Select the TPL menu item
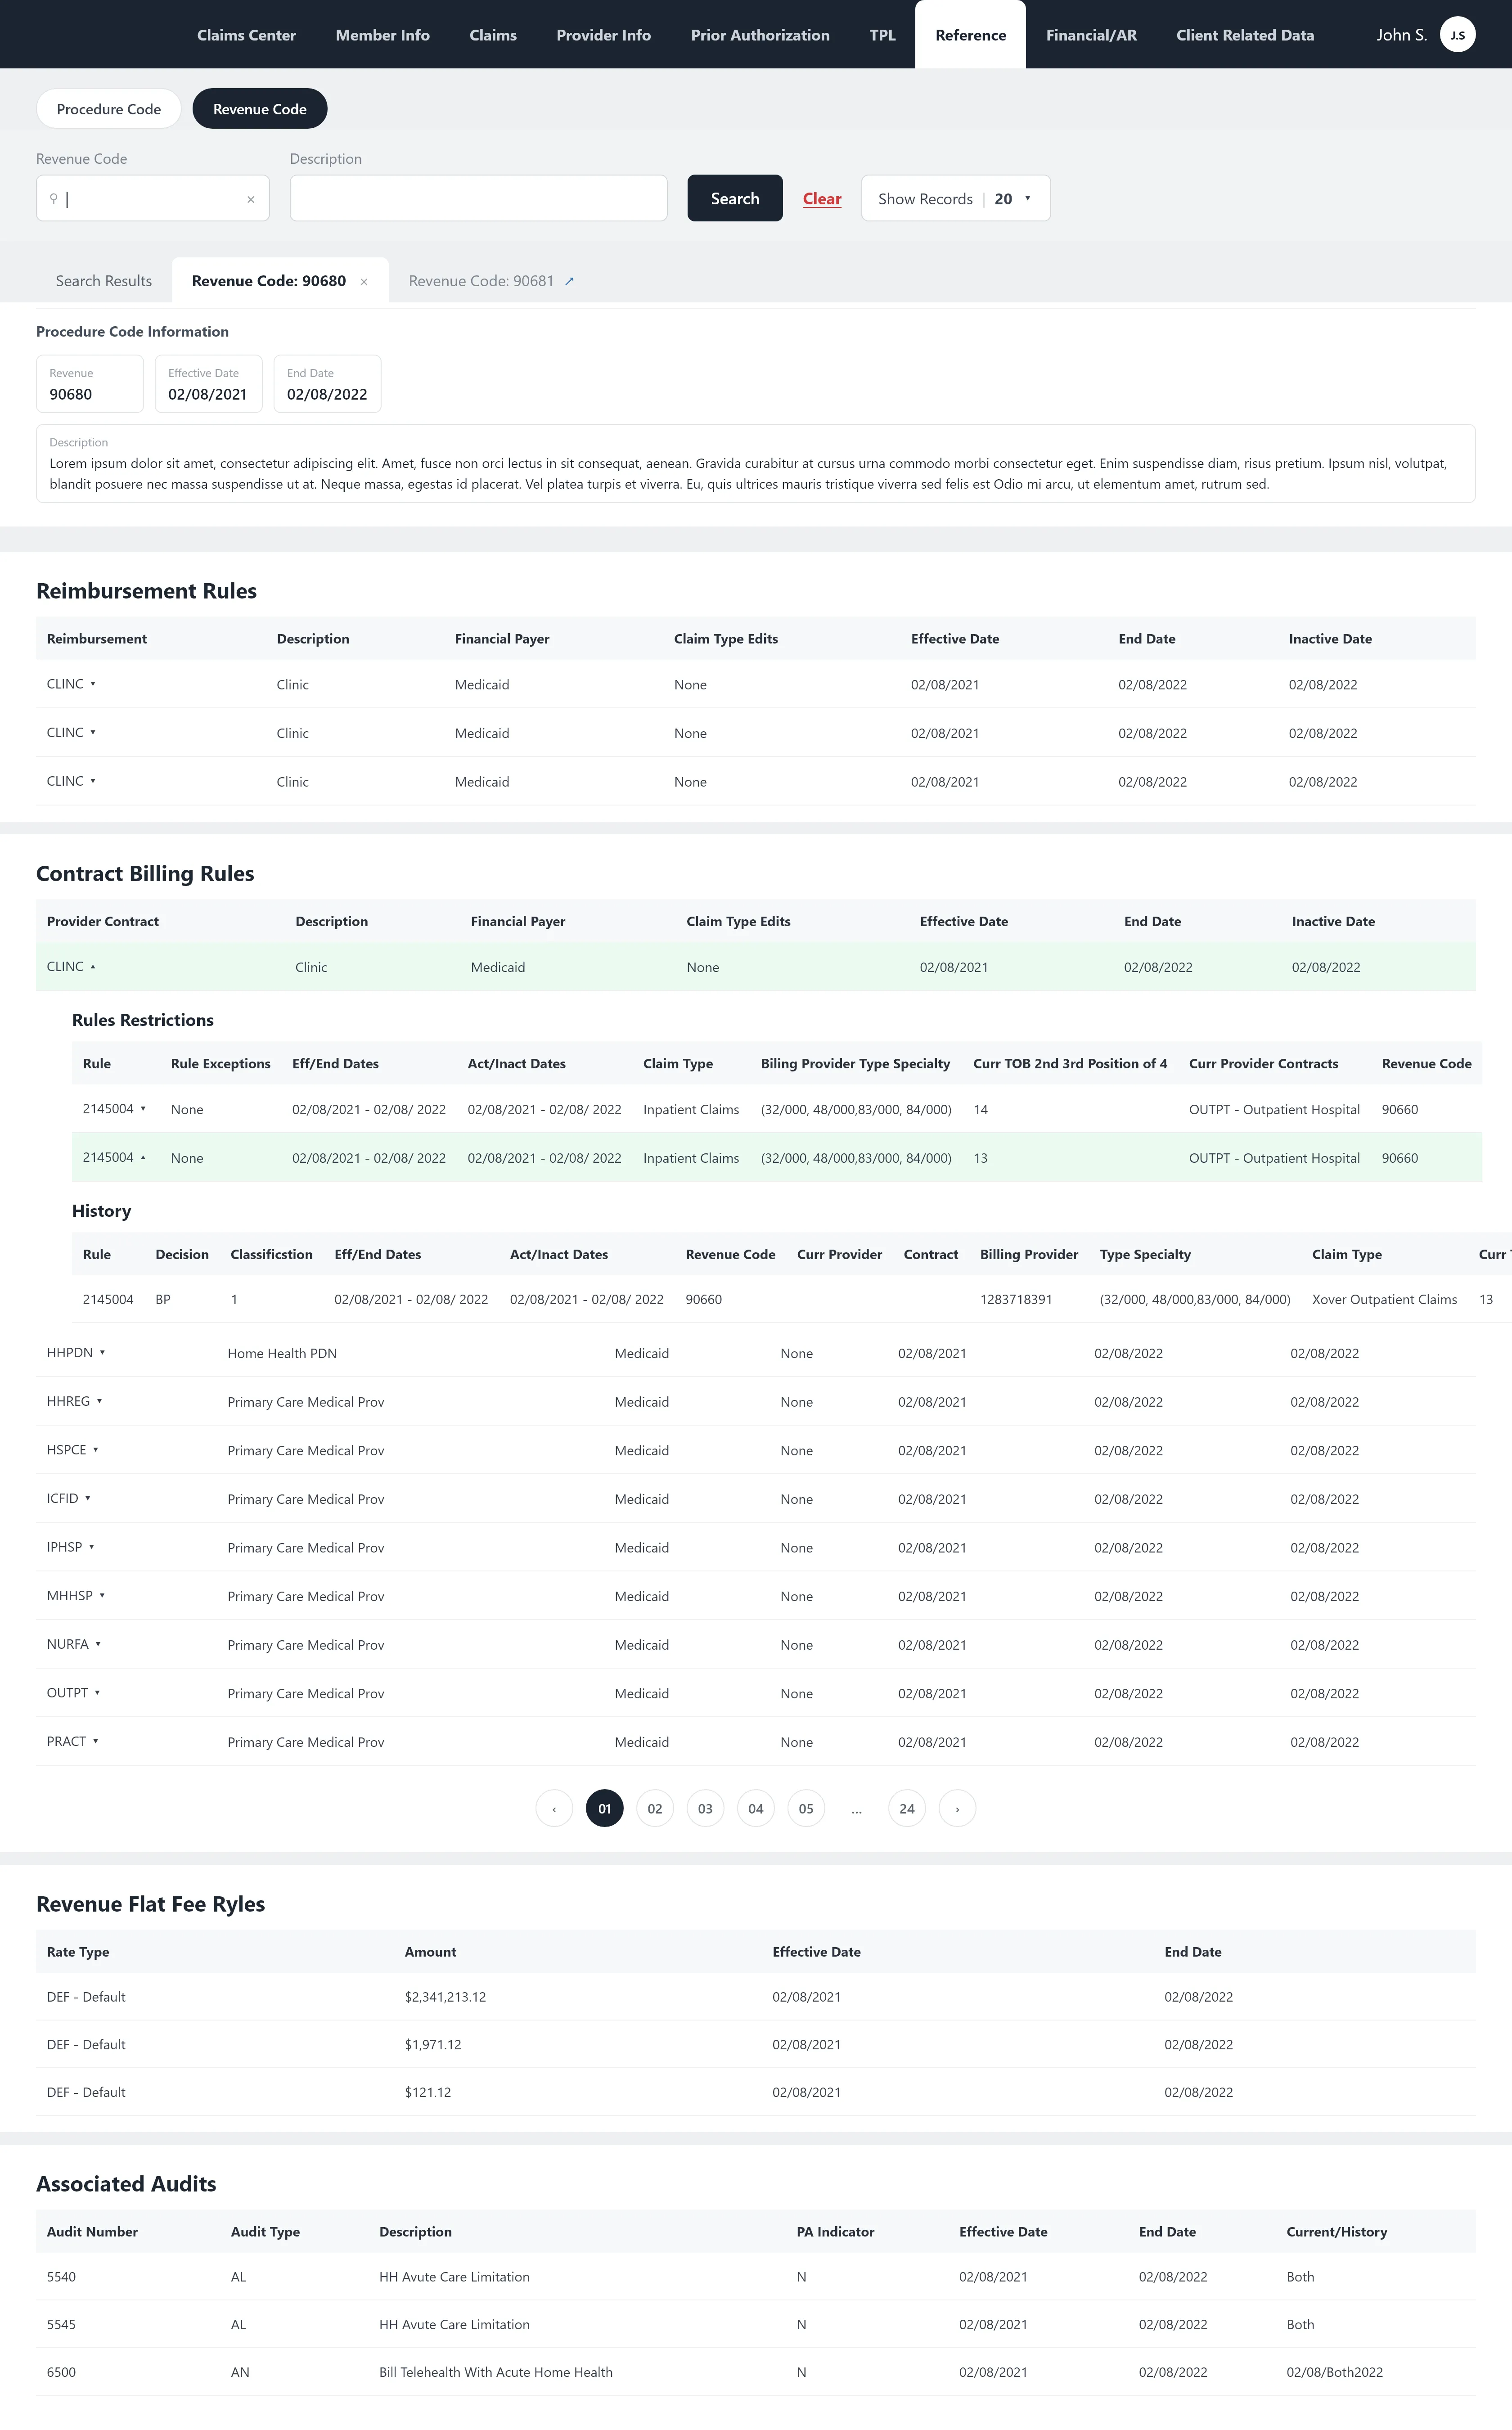 [882, 35]
